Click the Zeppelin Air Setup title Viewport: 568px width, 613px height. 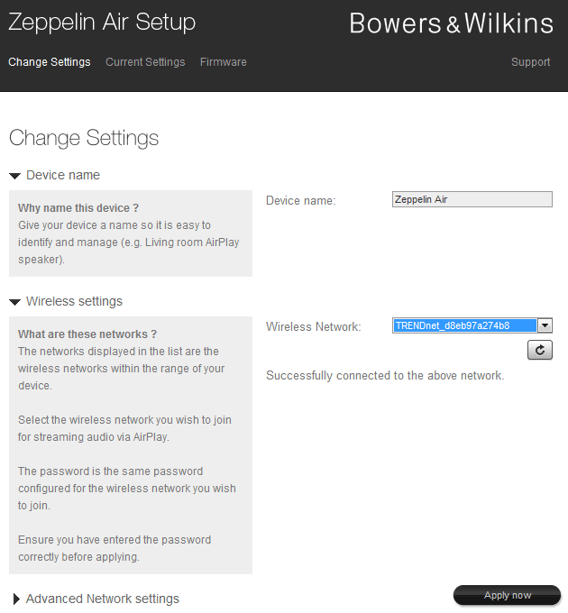[x=102, y=23]
